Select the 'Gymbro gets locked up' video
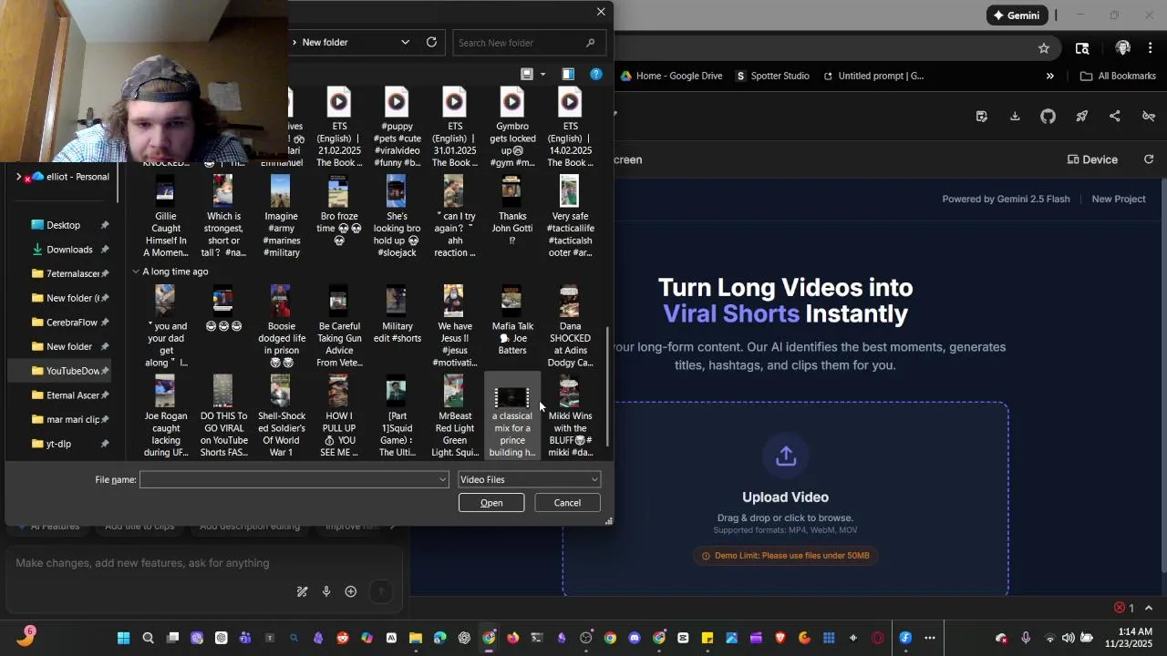 click(511, 127)
